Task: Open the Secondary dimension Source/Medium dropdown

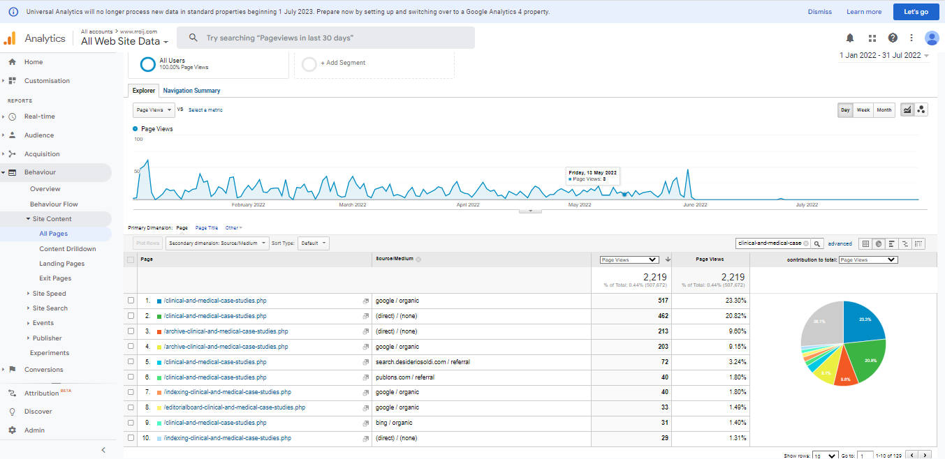Action: 218,243
